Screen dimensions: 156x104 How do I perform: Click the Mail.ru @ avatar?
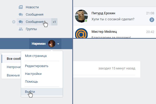point(81,33)
